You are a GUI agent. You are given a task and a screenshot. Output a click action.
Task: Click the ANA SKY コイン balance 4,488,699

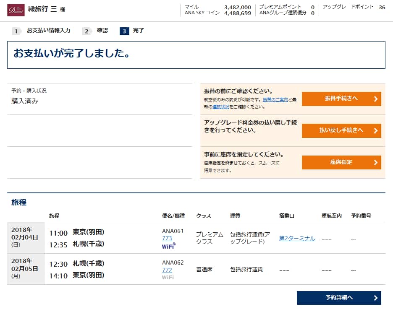click(238, 13)
